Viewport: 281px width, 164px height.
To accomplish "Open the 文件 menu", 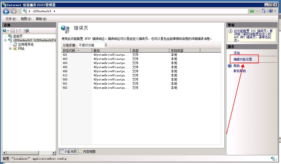I will pyautogui.click(x=11, y=19).
